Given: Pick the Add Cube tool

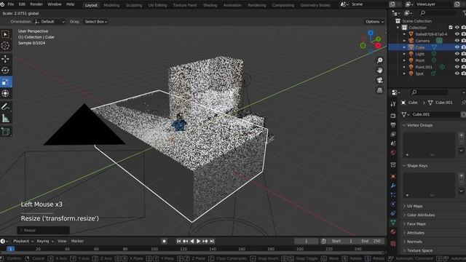Looking at the screenshot, I should click(5, 131).
